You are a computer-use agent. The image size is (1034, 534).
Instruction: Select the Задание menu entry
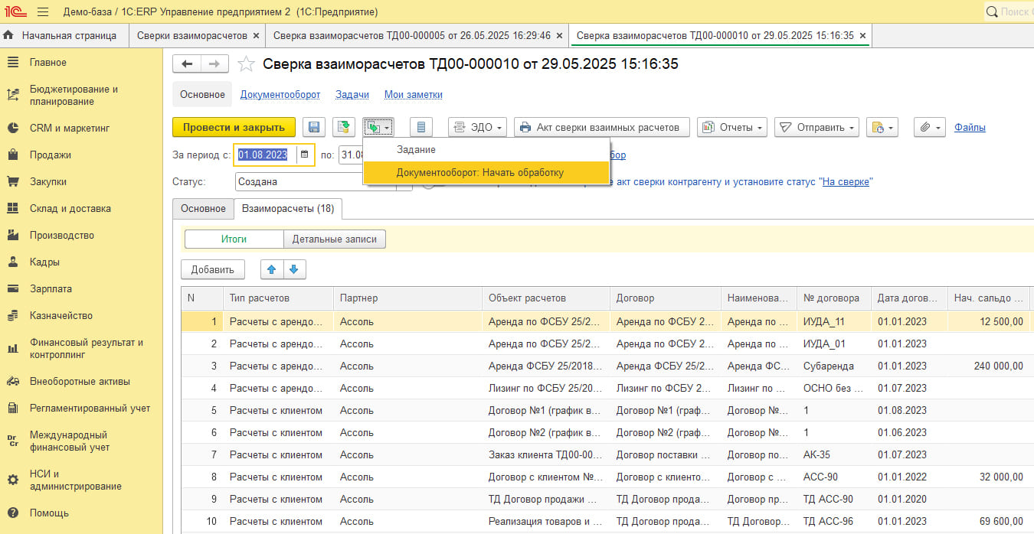coord(416,150)
